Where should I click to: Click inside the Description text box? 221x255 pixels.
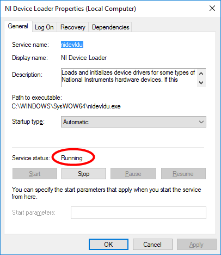point(129,77)
